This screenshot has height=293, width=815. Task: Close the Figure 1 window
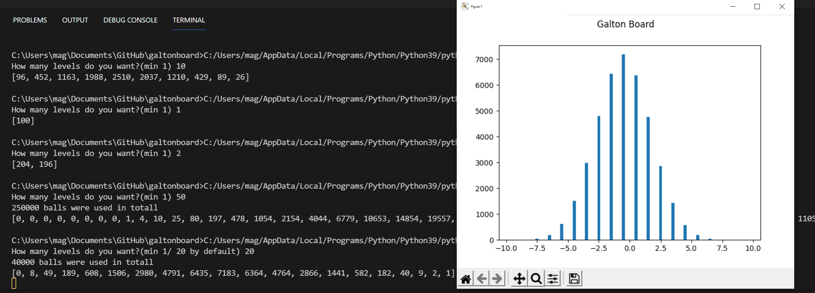[782, 7]
